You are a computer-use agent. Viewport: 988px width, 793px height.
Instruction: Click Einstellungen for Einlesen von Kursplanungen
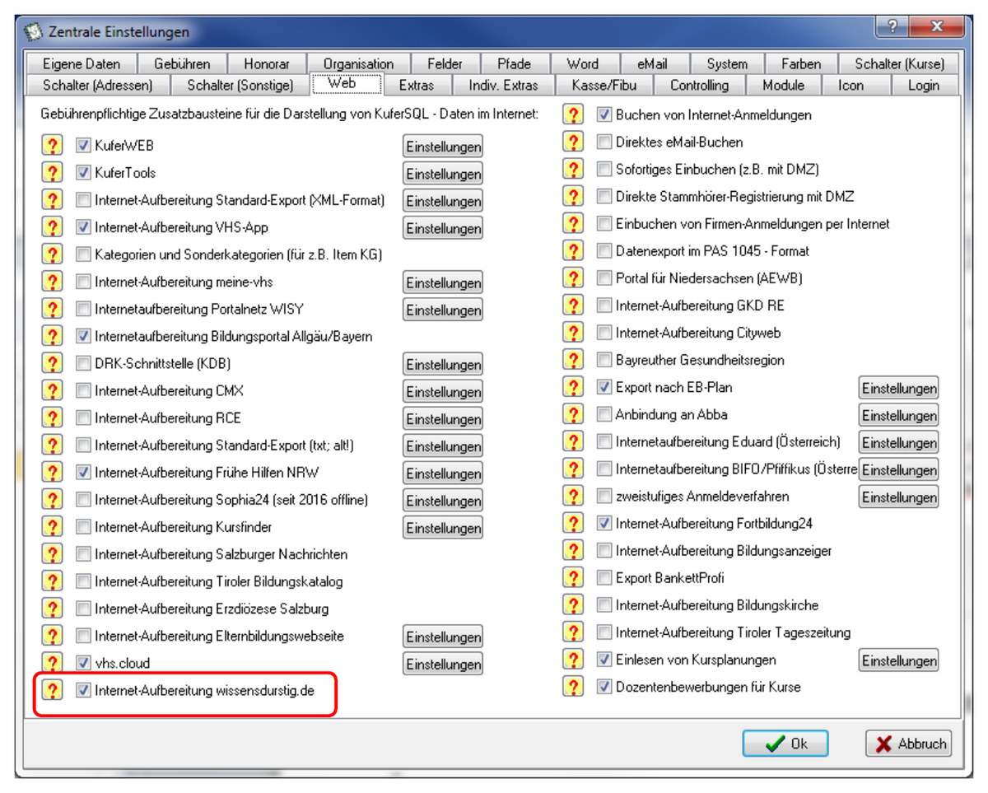pyautogui.click(x=899, y=660)
